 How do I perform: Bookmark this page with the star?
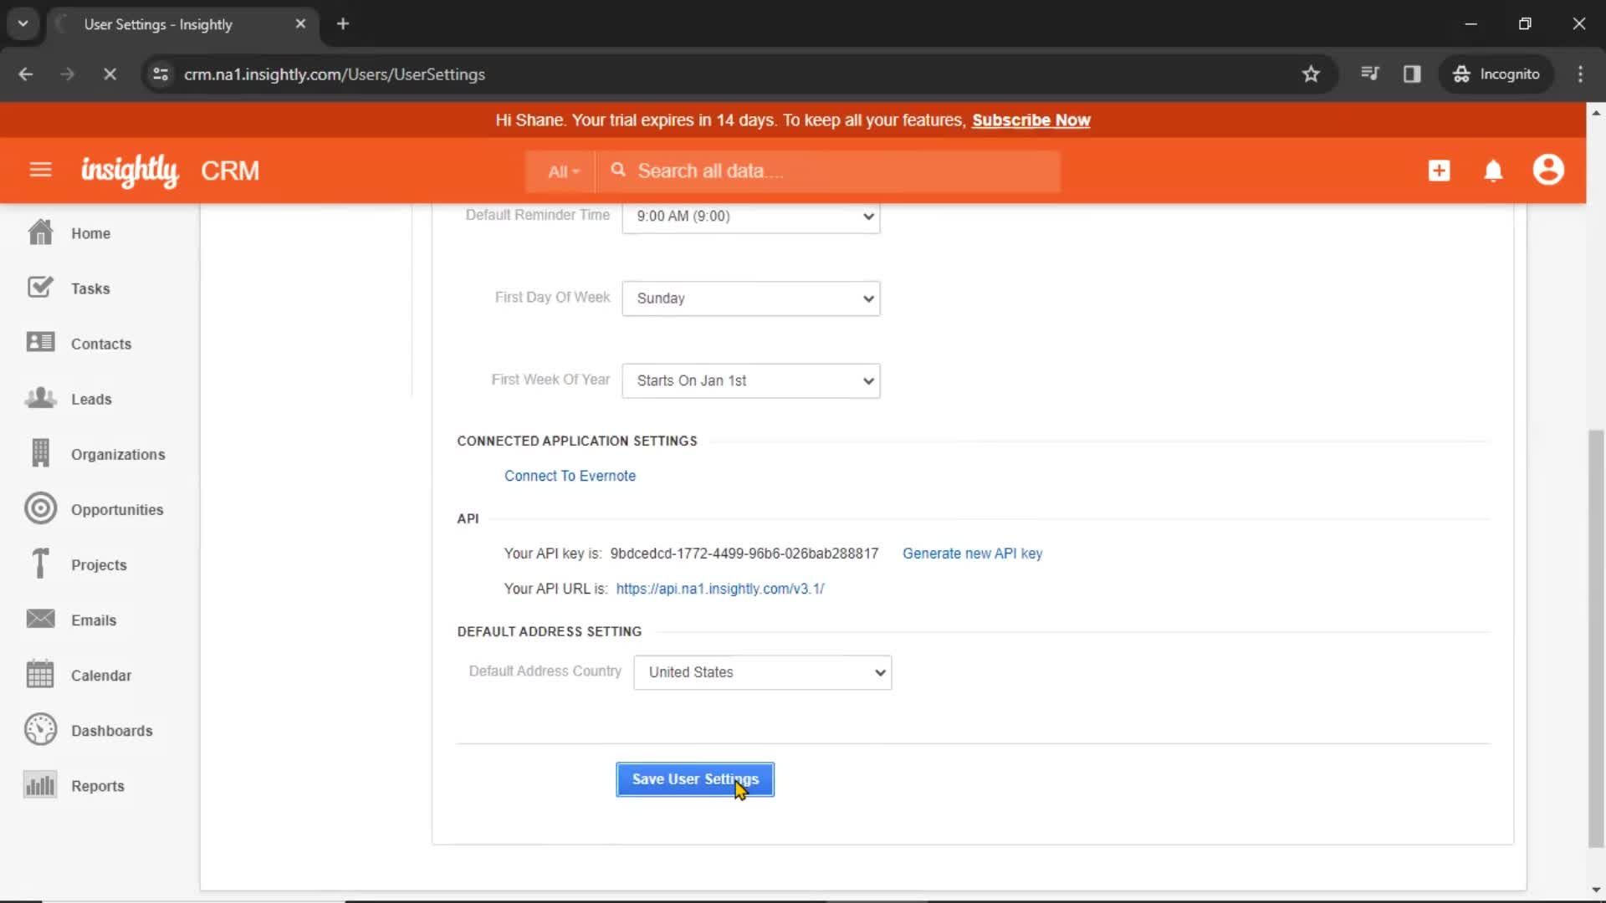tap(1311, 74)
